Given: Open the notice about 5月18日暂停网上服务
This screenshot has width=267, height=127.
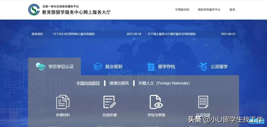Looking at the screenshot, I should pyautogui.click(x=74, y=34).
